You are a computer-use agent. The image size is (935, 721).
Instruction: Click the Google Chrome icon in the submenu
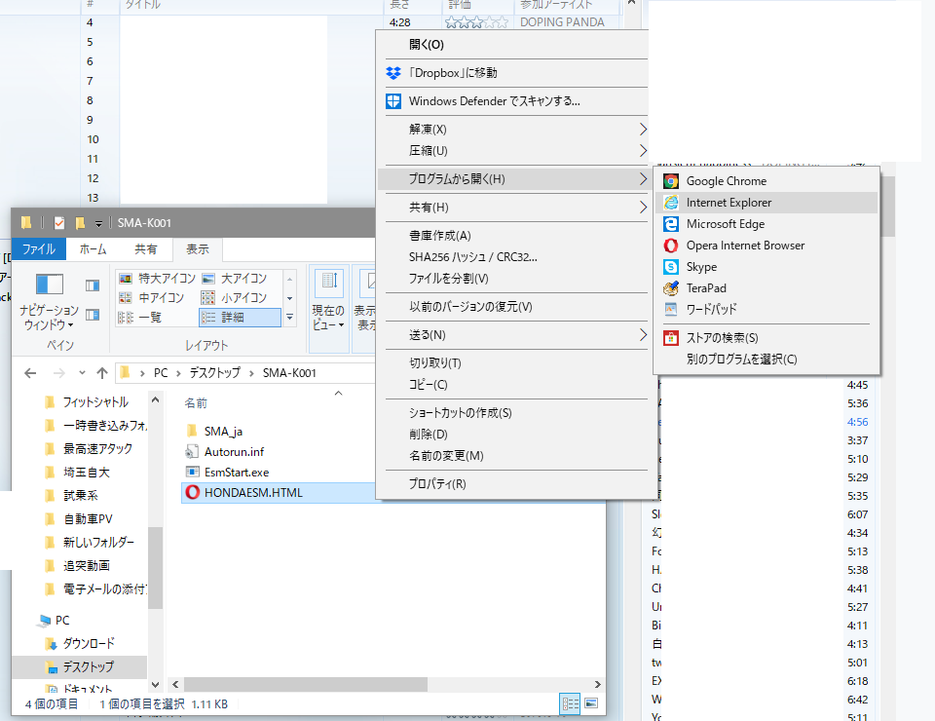tap(671, 181)
